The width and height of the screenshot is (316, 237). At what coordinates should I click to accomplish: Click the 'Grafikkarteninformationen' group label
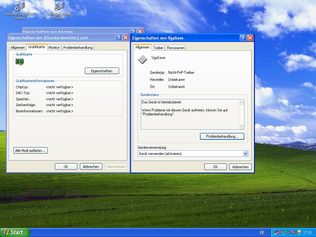coord(35,81)
